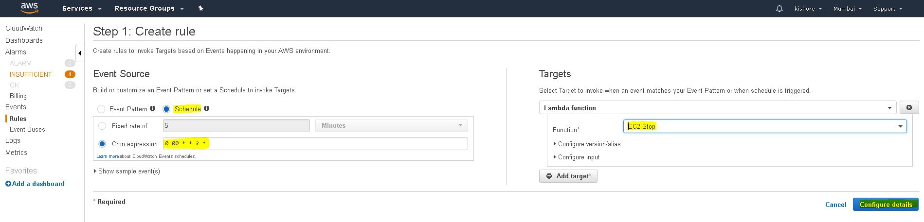The height and width of the screenshot is (222, 924).
Task: Click the Cron expression input field
Action: (315, 144)
